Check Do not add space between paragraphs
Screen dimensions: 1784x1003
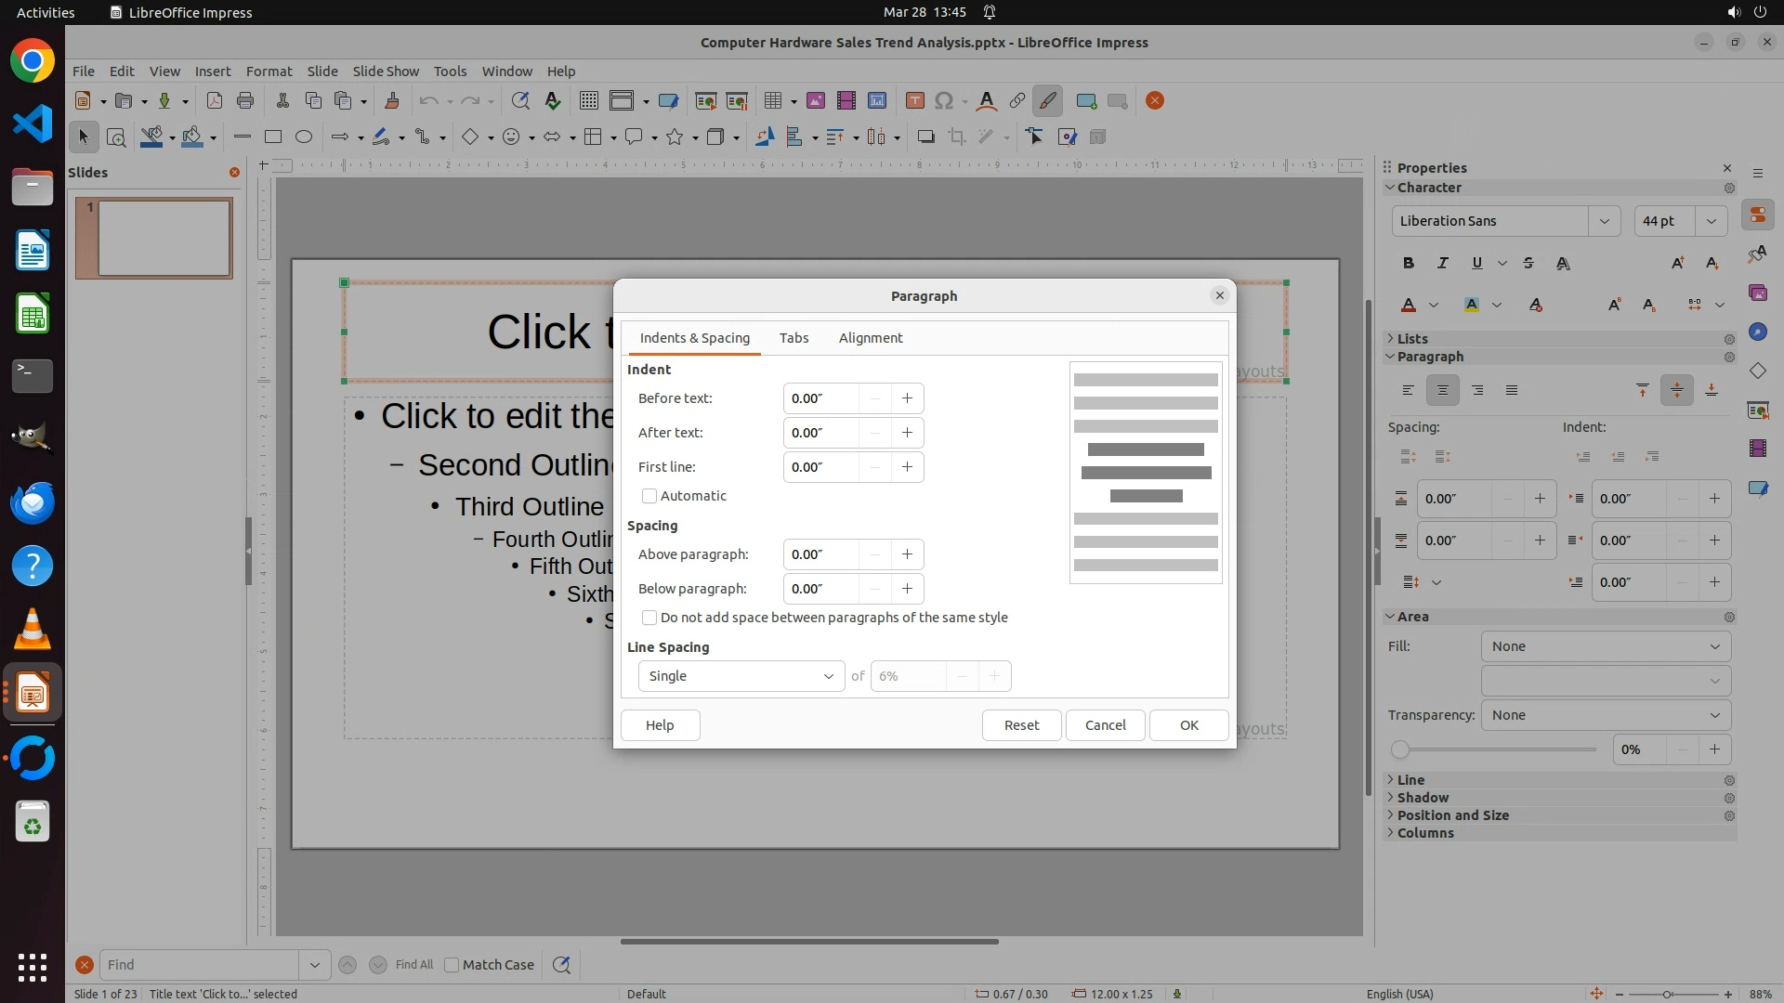[649, 618]
